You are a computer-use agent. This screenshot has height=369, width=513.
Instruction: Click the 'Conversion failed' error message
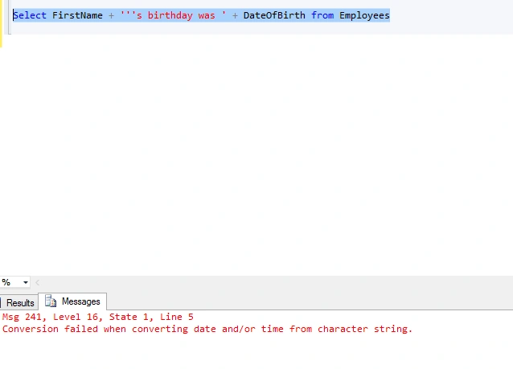(x=207, y=329)
